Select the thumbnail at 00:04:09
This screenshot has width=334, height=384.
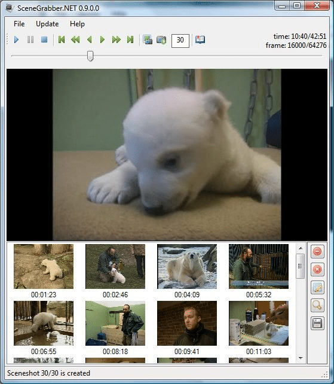tap(187, 266)
